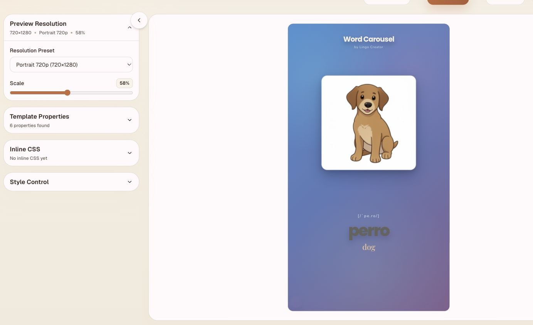The image size is (533, 325).
Task: Expand the Inline CSS panel
Action: [x=71, y=153]
